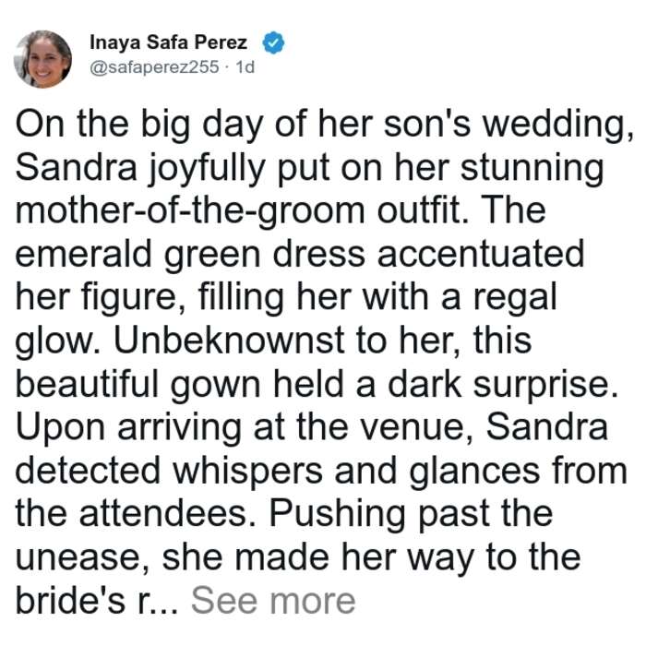Click the "unease, she made her way" line
The image size is (646, 646).
pyautogui.click(x=298, y=557)
